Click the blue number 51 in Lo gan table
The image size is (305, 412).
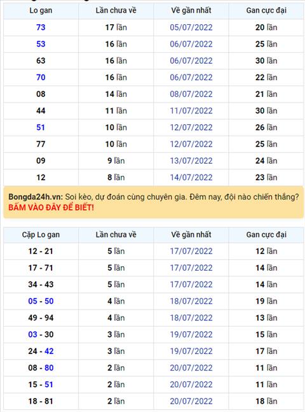41,127
